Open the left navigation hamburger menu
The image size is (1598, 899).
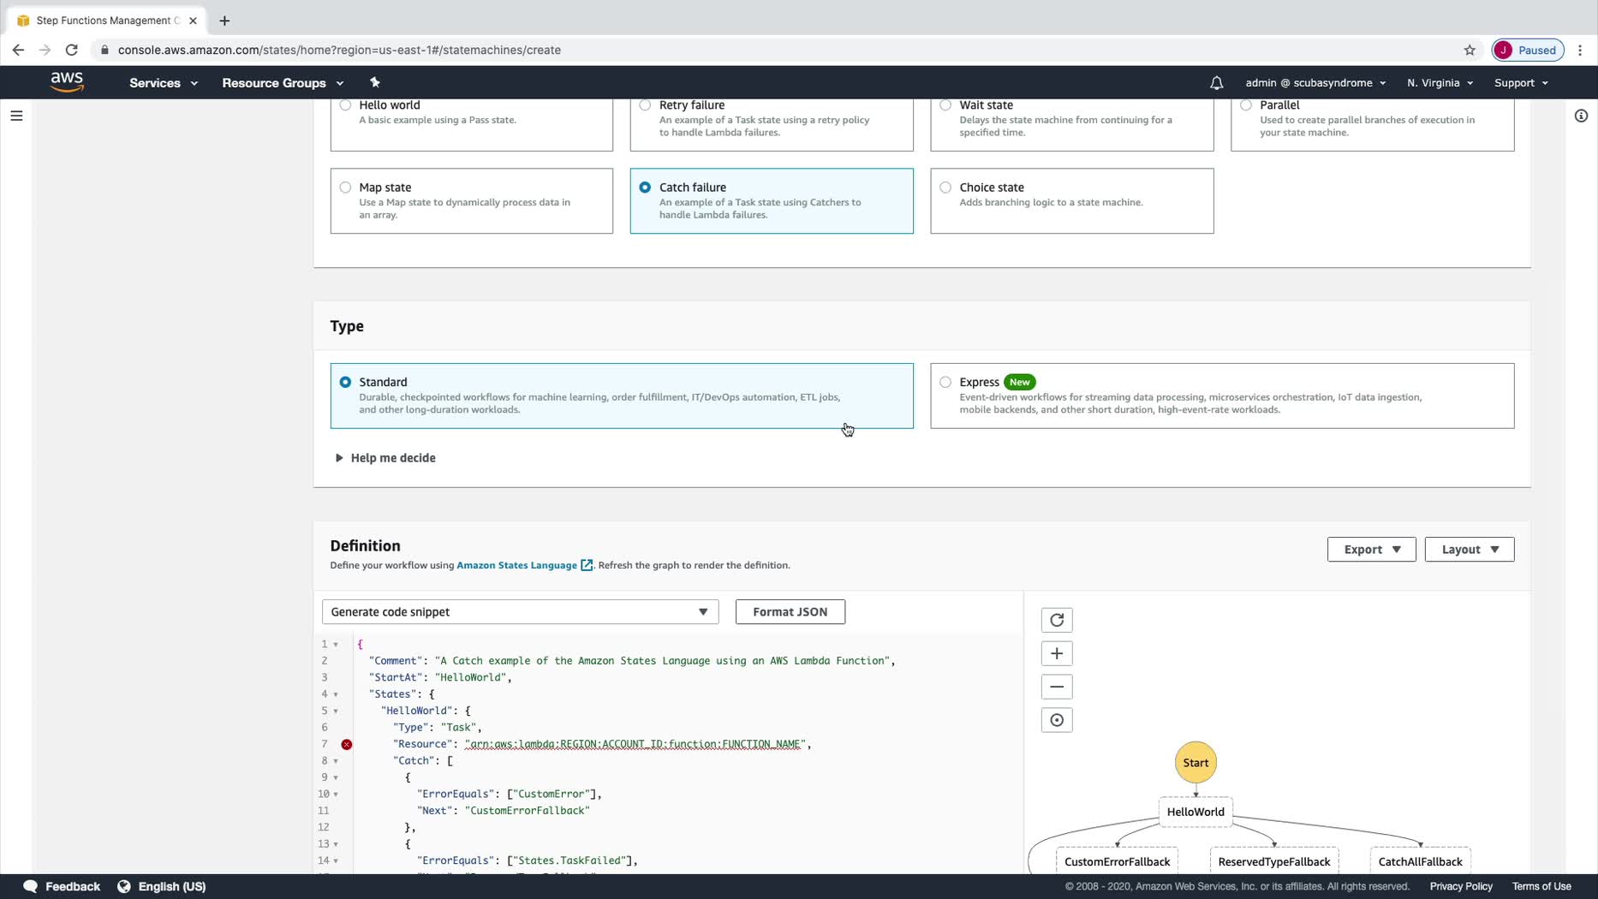click(x=16, y=116)
